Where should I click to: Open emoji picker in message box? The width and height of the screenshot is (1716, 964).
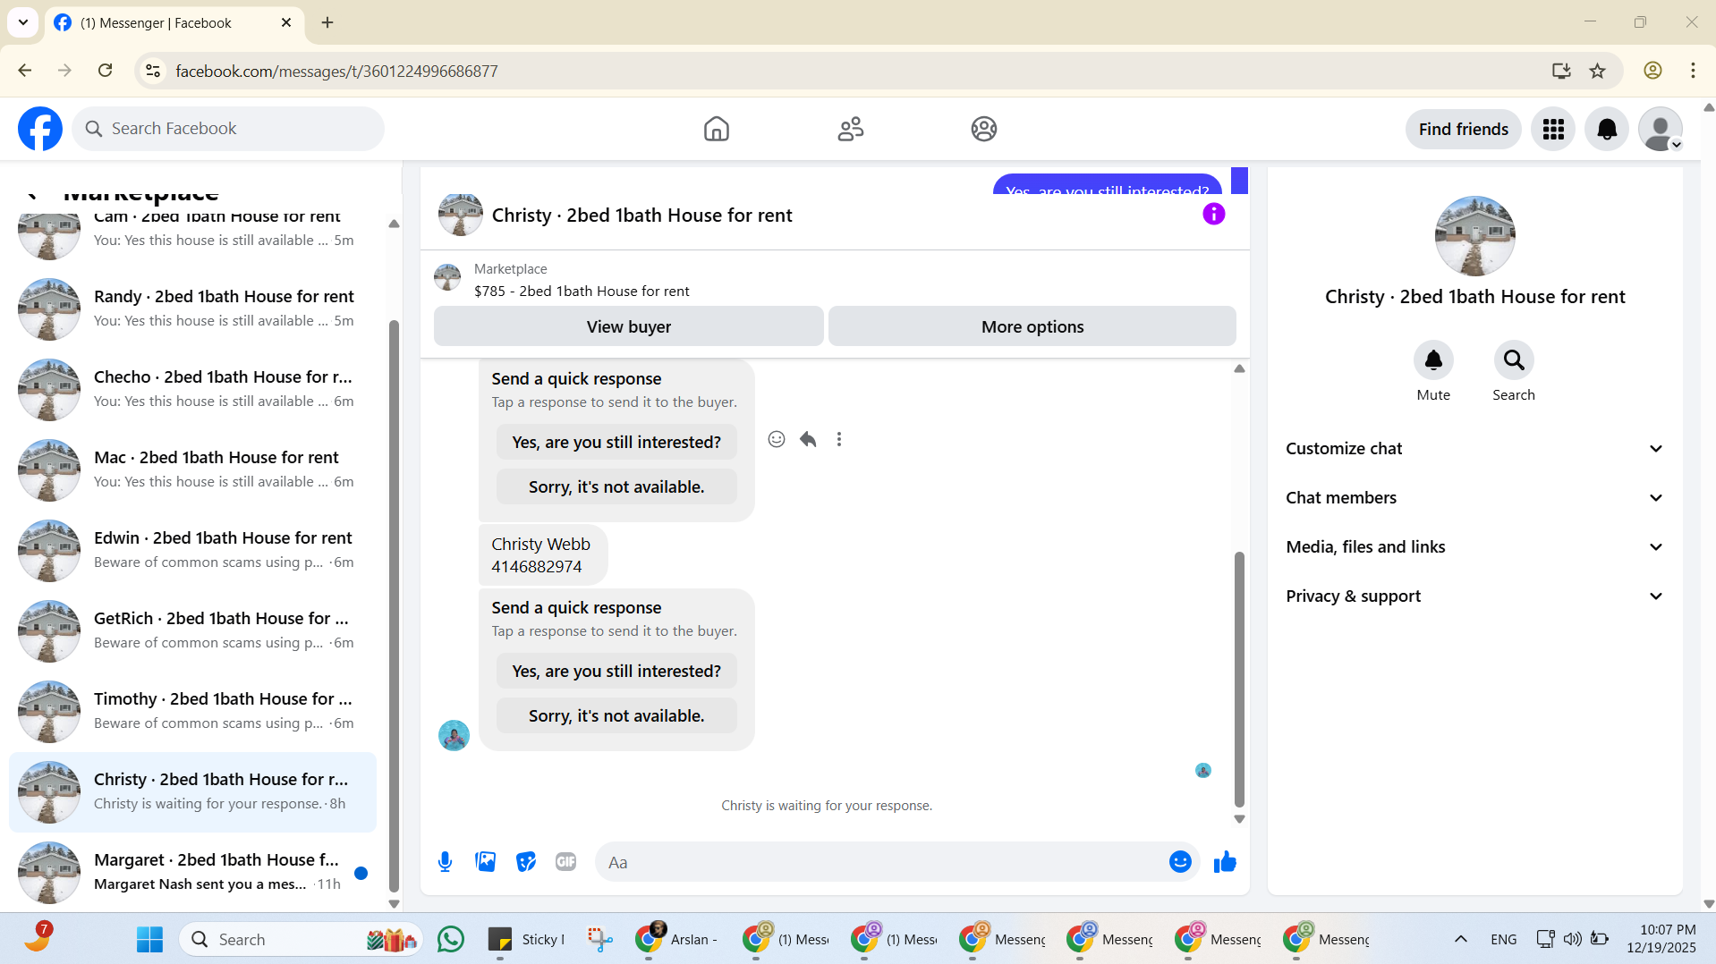point(1180,862)
